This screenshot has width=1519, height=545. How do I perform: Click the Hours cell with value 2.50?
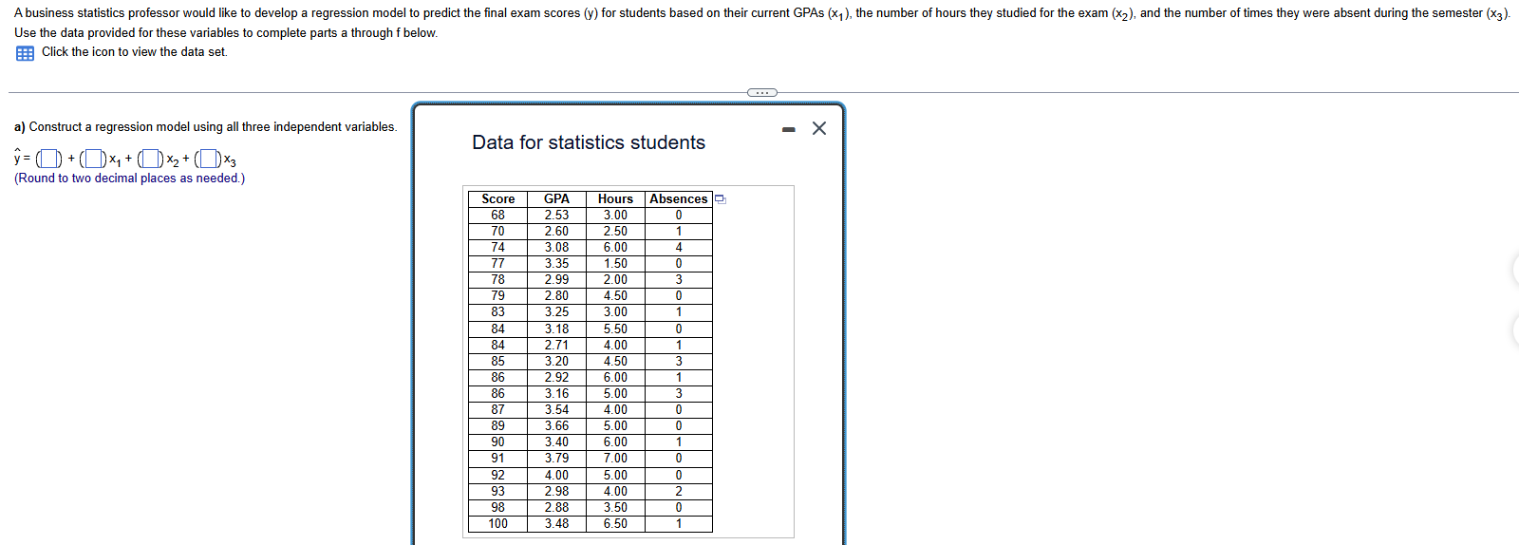coord(615,232)
